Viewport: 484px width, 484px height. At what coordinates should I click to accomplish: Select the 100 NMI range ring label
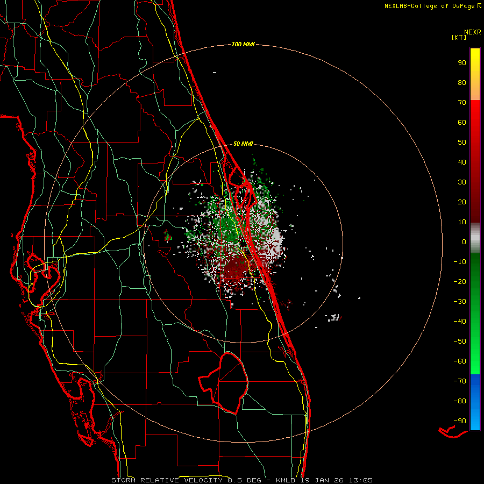(x=243, y=45)
